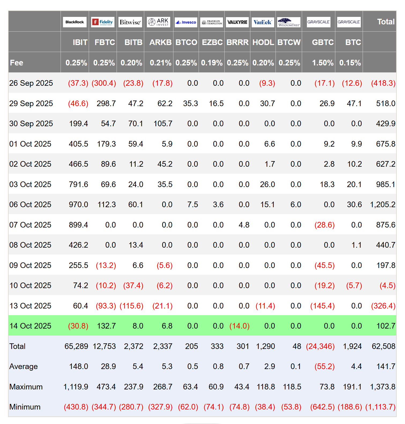Click the GBTC 1.50% fee cell
Viewport: 405px width, 424px height.
322,63
